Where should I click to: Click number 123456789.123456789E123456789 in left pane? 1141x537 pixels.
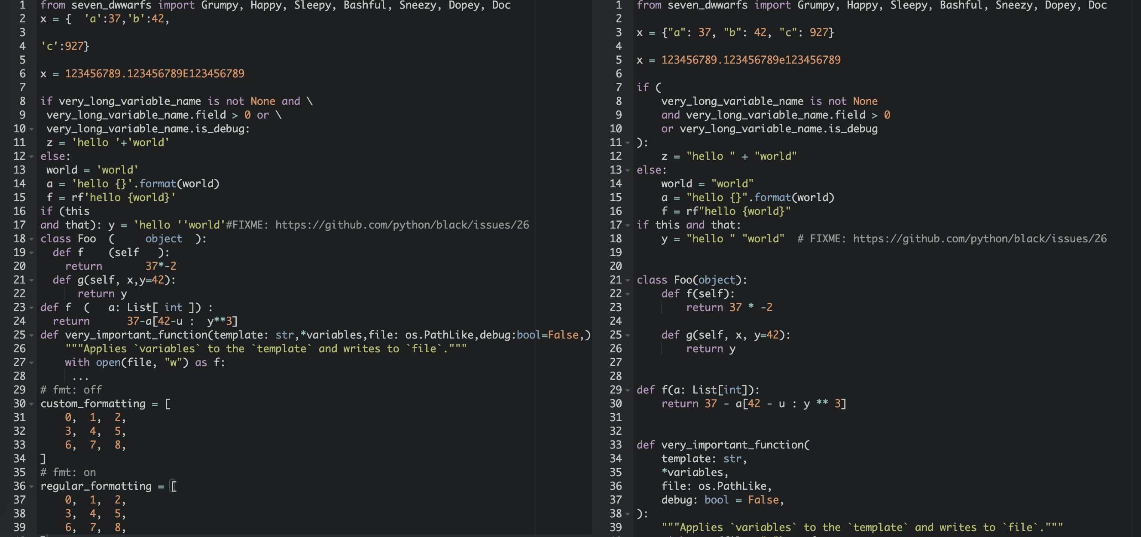(155, 73)
